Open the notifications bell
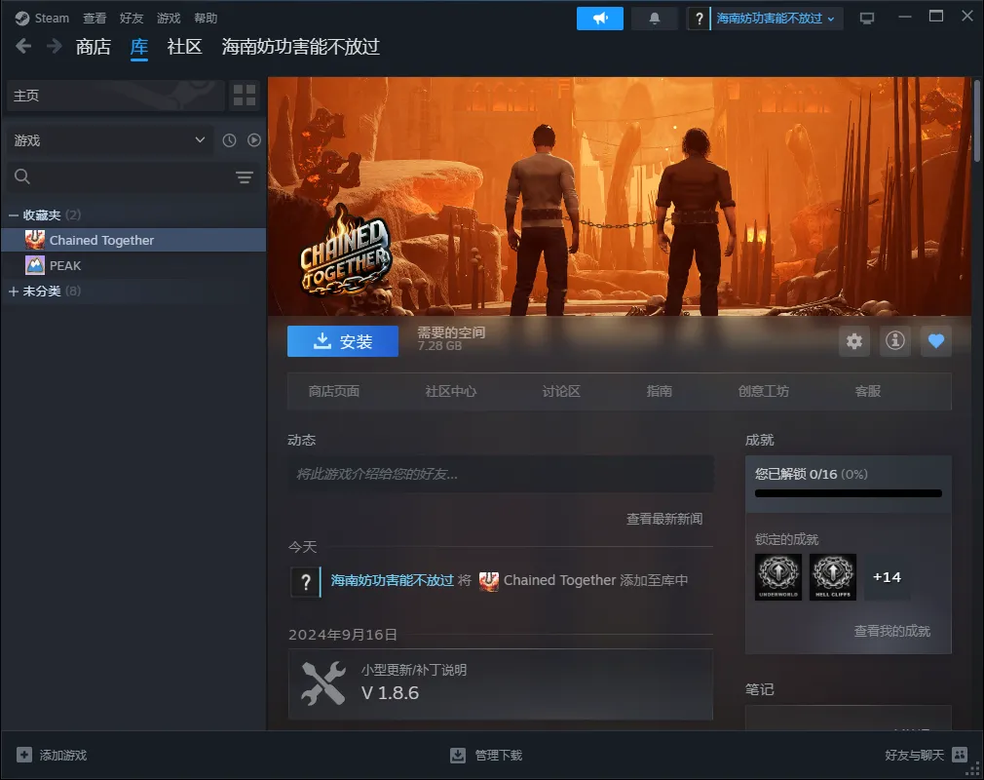 point(654,19)
